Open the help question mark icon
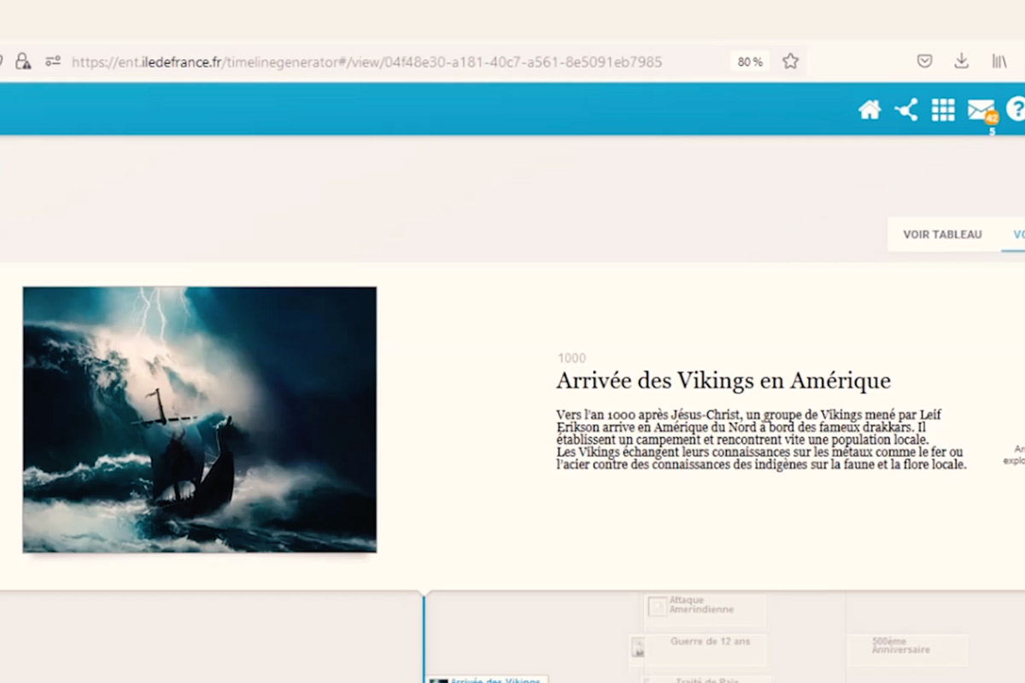Viewport: 1025px width, 683px height. [x=1016, y=109]
